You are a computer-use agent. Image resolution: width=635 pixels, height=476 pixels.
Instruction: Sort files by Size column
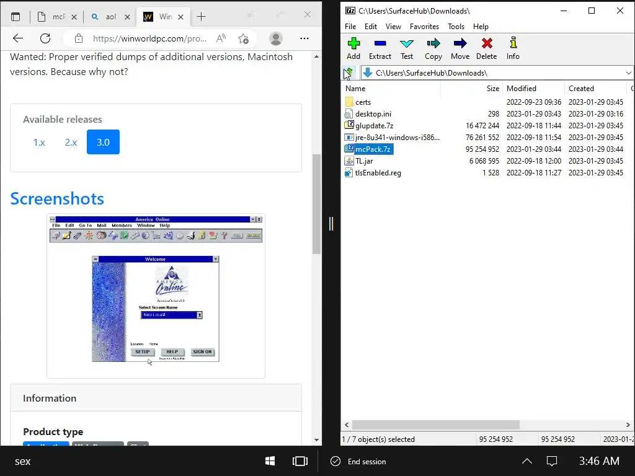tap(471, 88)
